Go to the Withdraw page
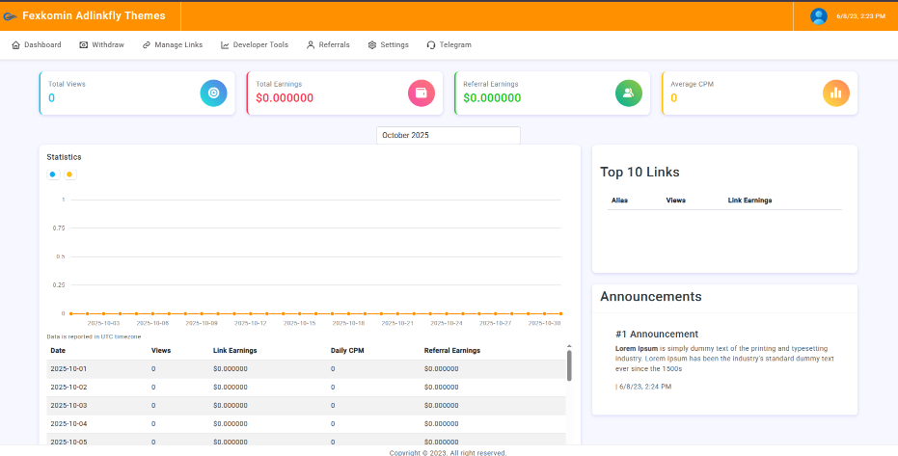Viewport: 898px width, 456px height. [x=101, y=45]
